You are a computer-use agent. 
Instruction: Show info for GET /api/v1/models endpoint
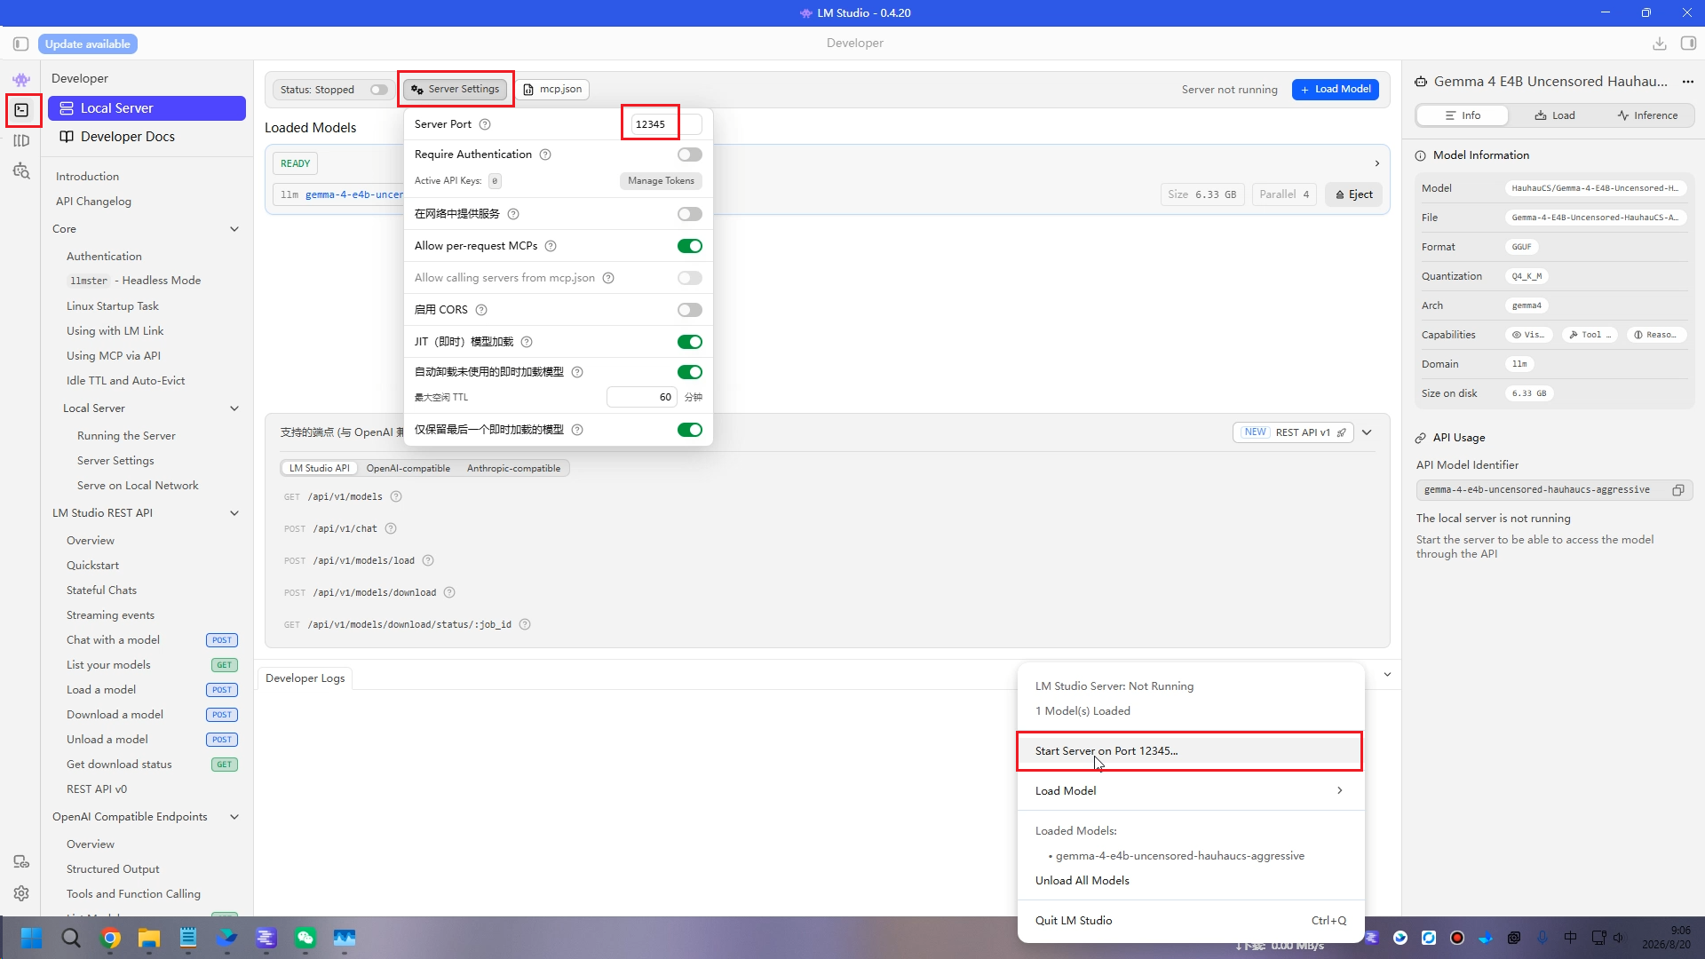click(396, 497)
